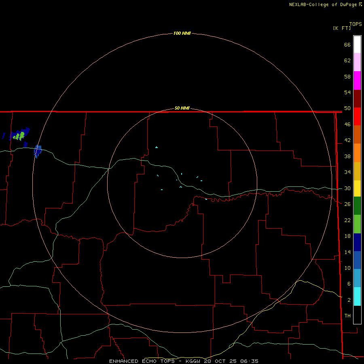The image size is (364, 364).
Task: Click the 2 legend value
Action: tap(349, 300)
